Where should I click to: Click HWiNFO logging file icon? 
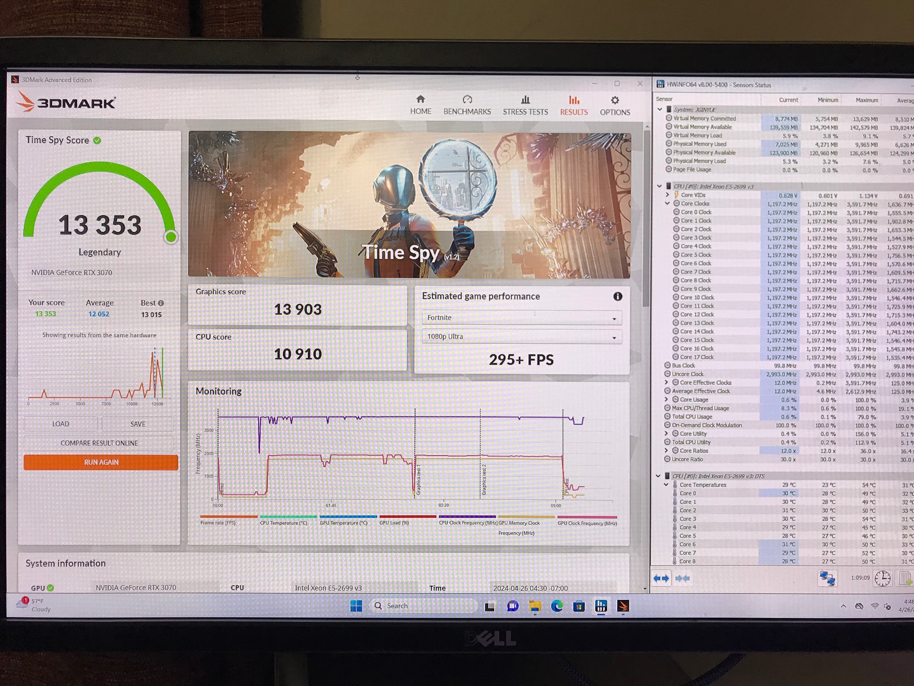(x=906, y=578)
